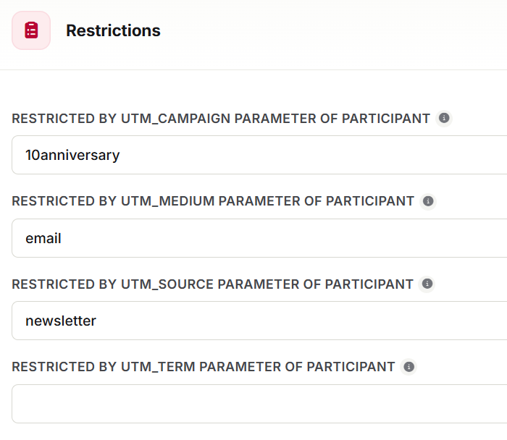Viewport: 507px width, 440px height.
Task: Click blank area right of the 10anniversary value
Action: pos(311,155)
